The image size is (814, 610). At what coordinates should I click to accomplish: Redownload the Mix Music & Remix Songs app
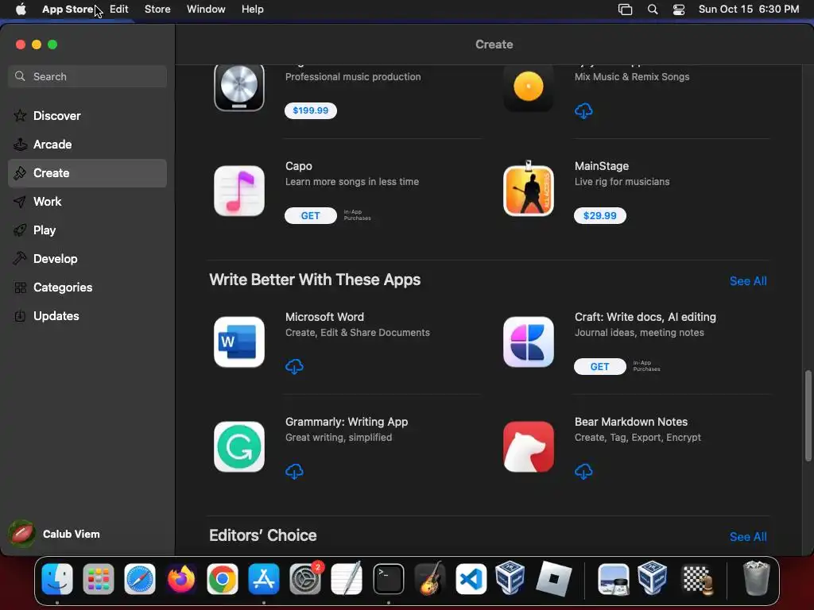point(583,111)
